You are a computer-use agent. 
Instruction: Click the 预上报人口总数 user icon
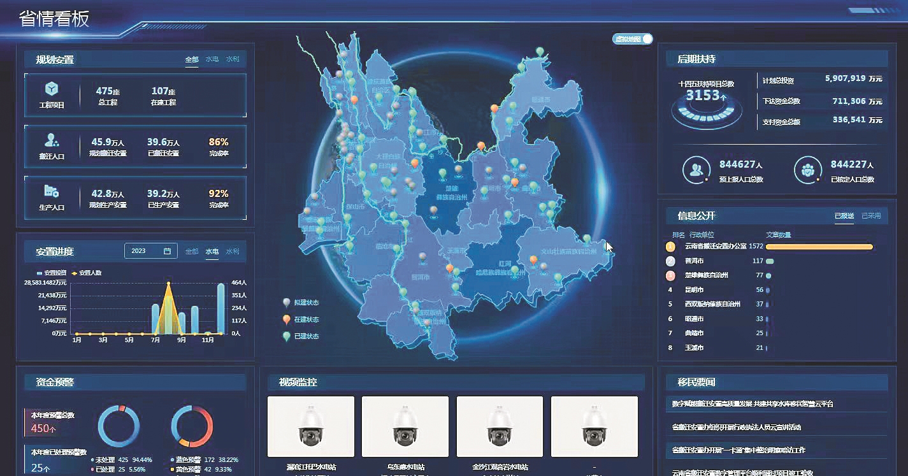(696, 169)
